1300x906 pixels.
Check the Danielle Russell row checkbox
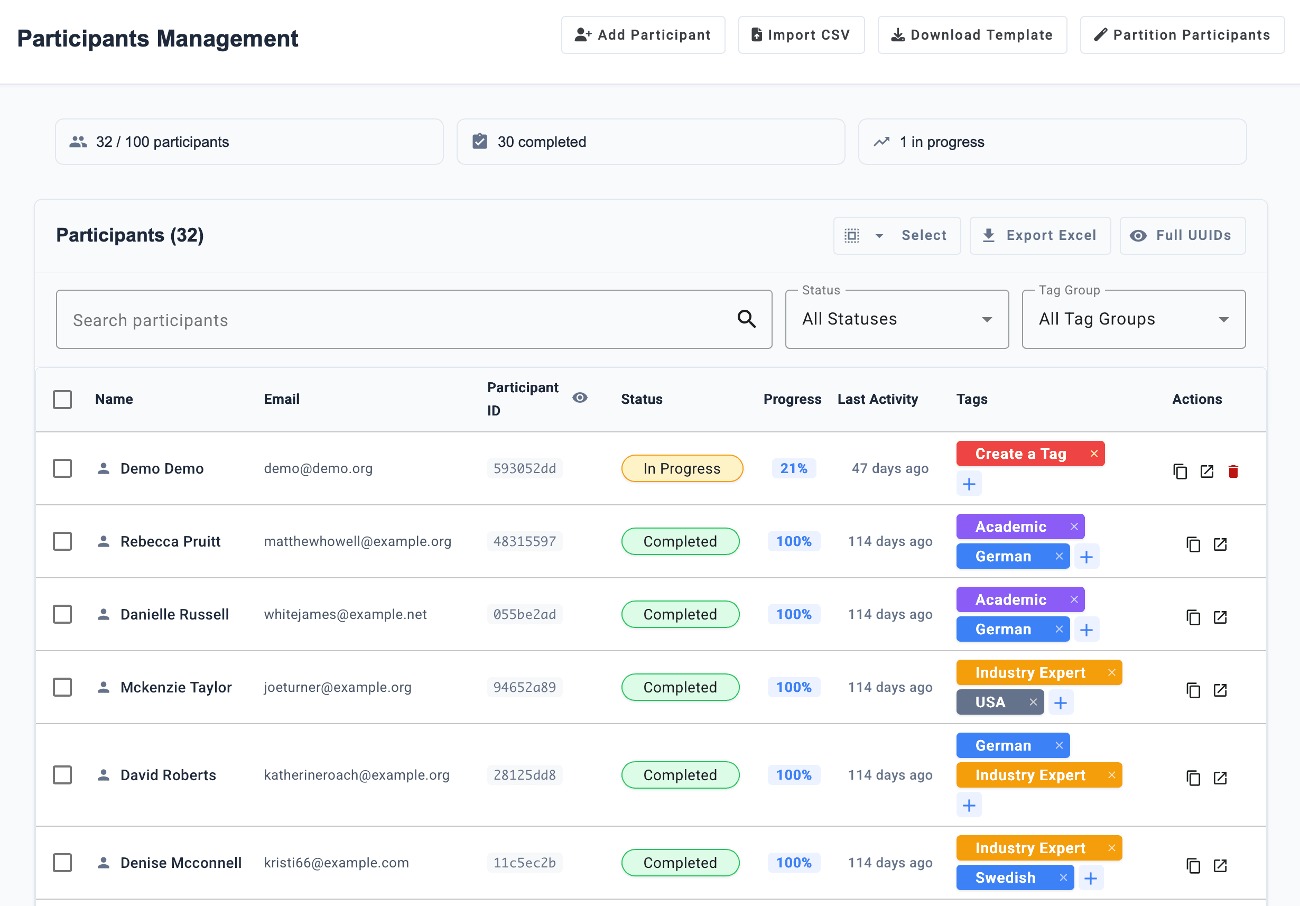click(x=62, y=614)
